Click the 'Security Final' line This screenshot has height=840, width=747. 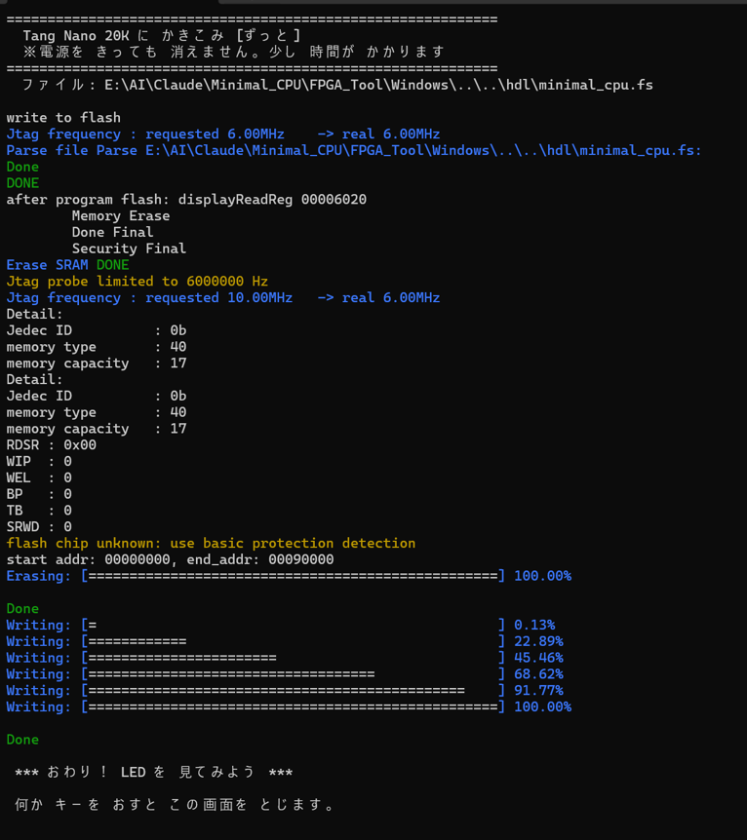click(x=129, y=248)
